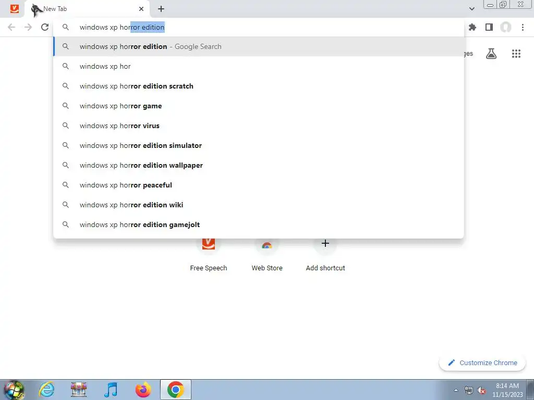Show hidden tray icons arrow
This screenshot has height=400, width=534.
coord(456,390)
